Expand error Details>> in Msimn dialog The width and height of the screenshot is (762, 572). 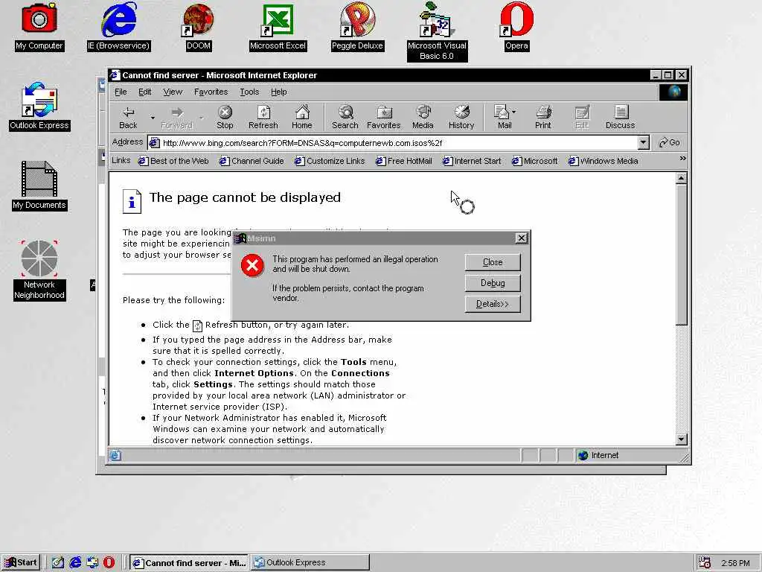click(493, 304)
